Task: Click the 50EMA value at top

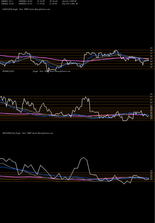Action: tap(7, 4)
